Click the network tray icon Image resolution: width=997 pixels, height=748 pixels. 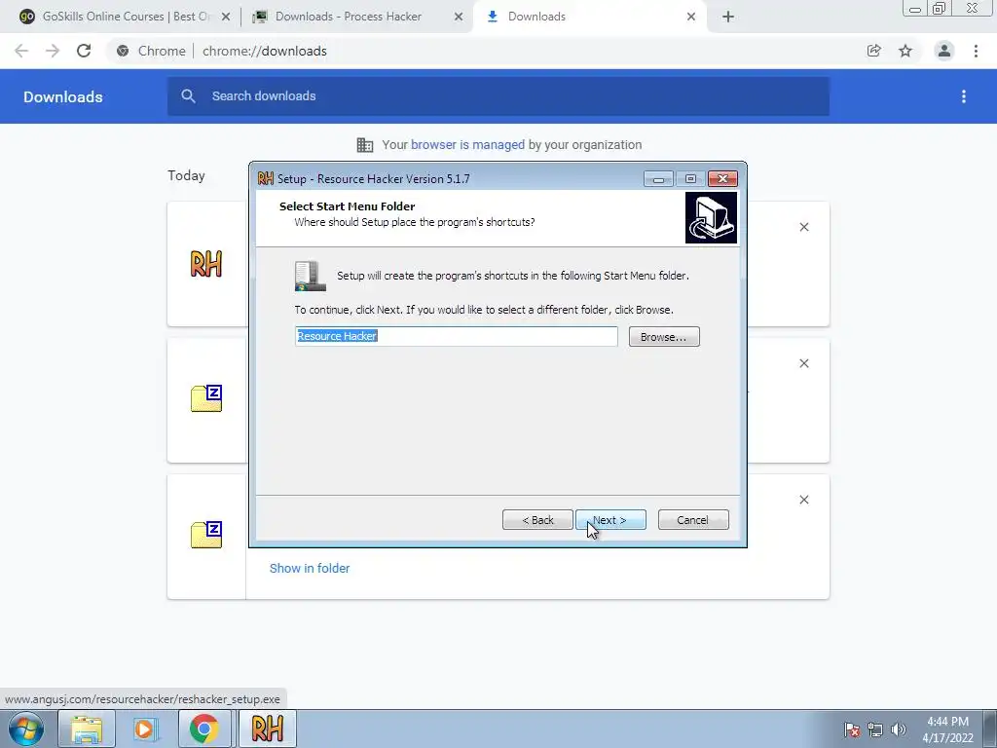tap(875, 729)
